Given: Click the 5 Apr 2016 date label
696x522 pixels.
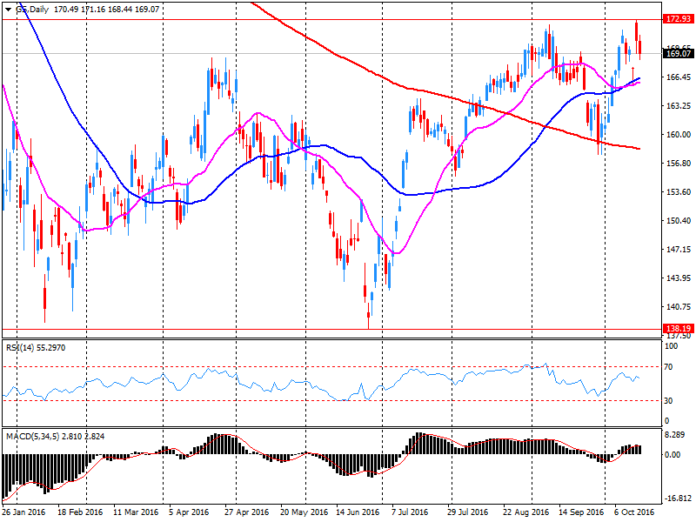Looking at the screenshot, I should (189, 512).
